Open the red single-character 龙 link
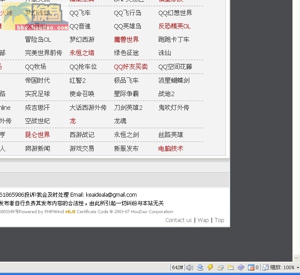 72,121
